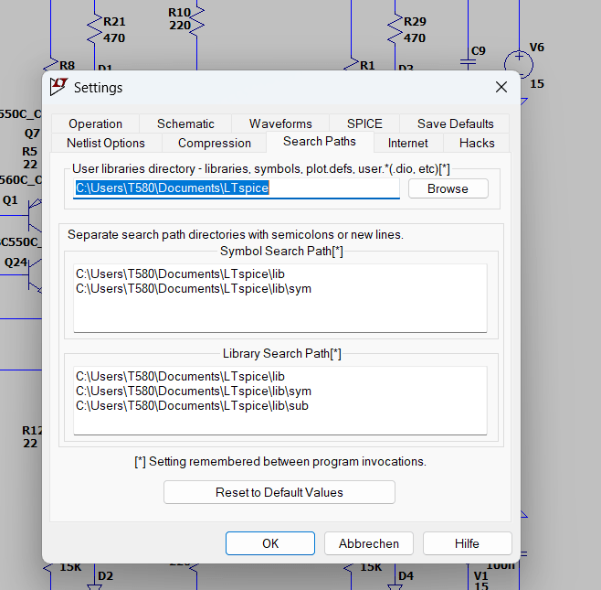Select resistor R21 in the schematic
Screen dimensions: 601x590
[x=94, y=30]
